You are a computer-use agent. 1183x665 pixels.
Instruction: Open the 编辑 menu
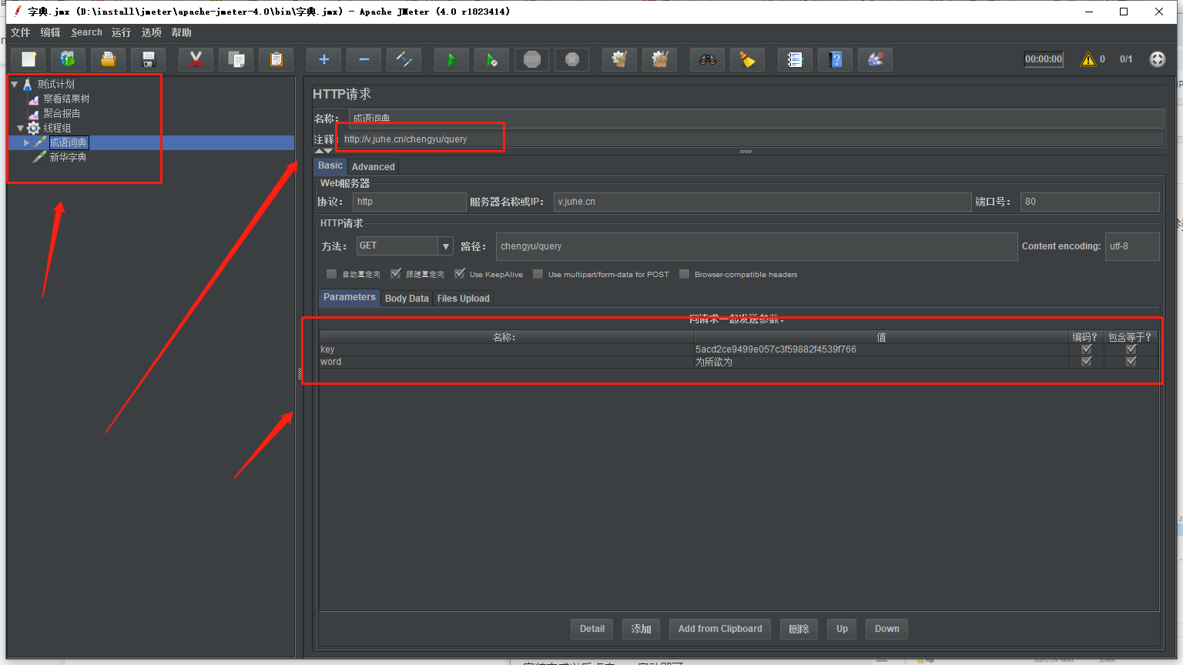pos(50,32)
